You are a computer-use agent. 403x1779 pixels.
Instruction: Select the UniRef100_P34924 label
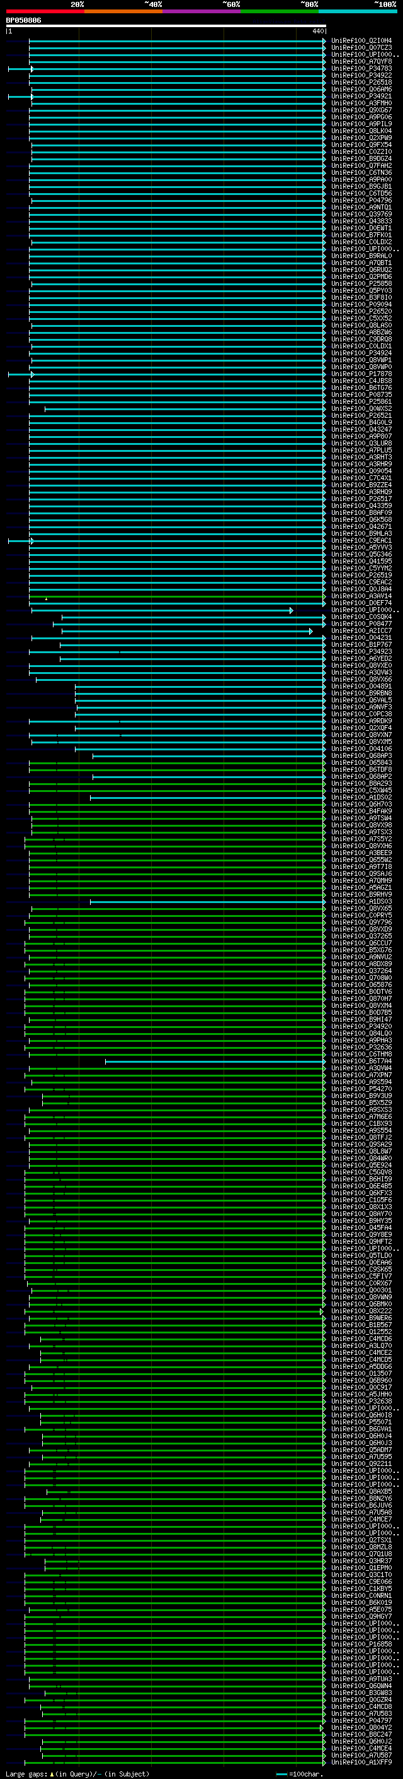click(x=361, y=353)
